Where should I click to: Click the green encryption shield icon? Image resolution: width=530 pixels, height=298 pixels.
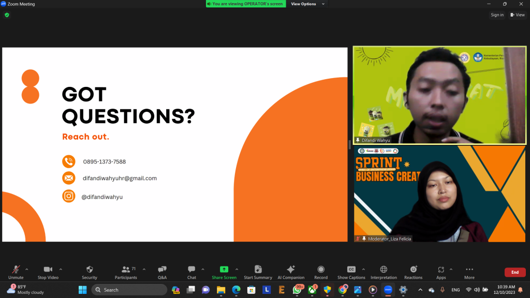click(x=7, y=15)
